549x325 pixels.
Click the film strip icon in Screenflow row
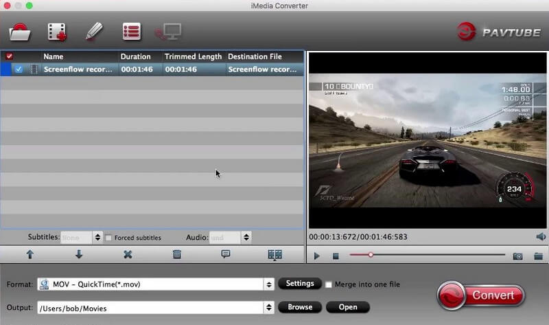(x=34, y=69)
